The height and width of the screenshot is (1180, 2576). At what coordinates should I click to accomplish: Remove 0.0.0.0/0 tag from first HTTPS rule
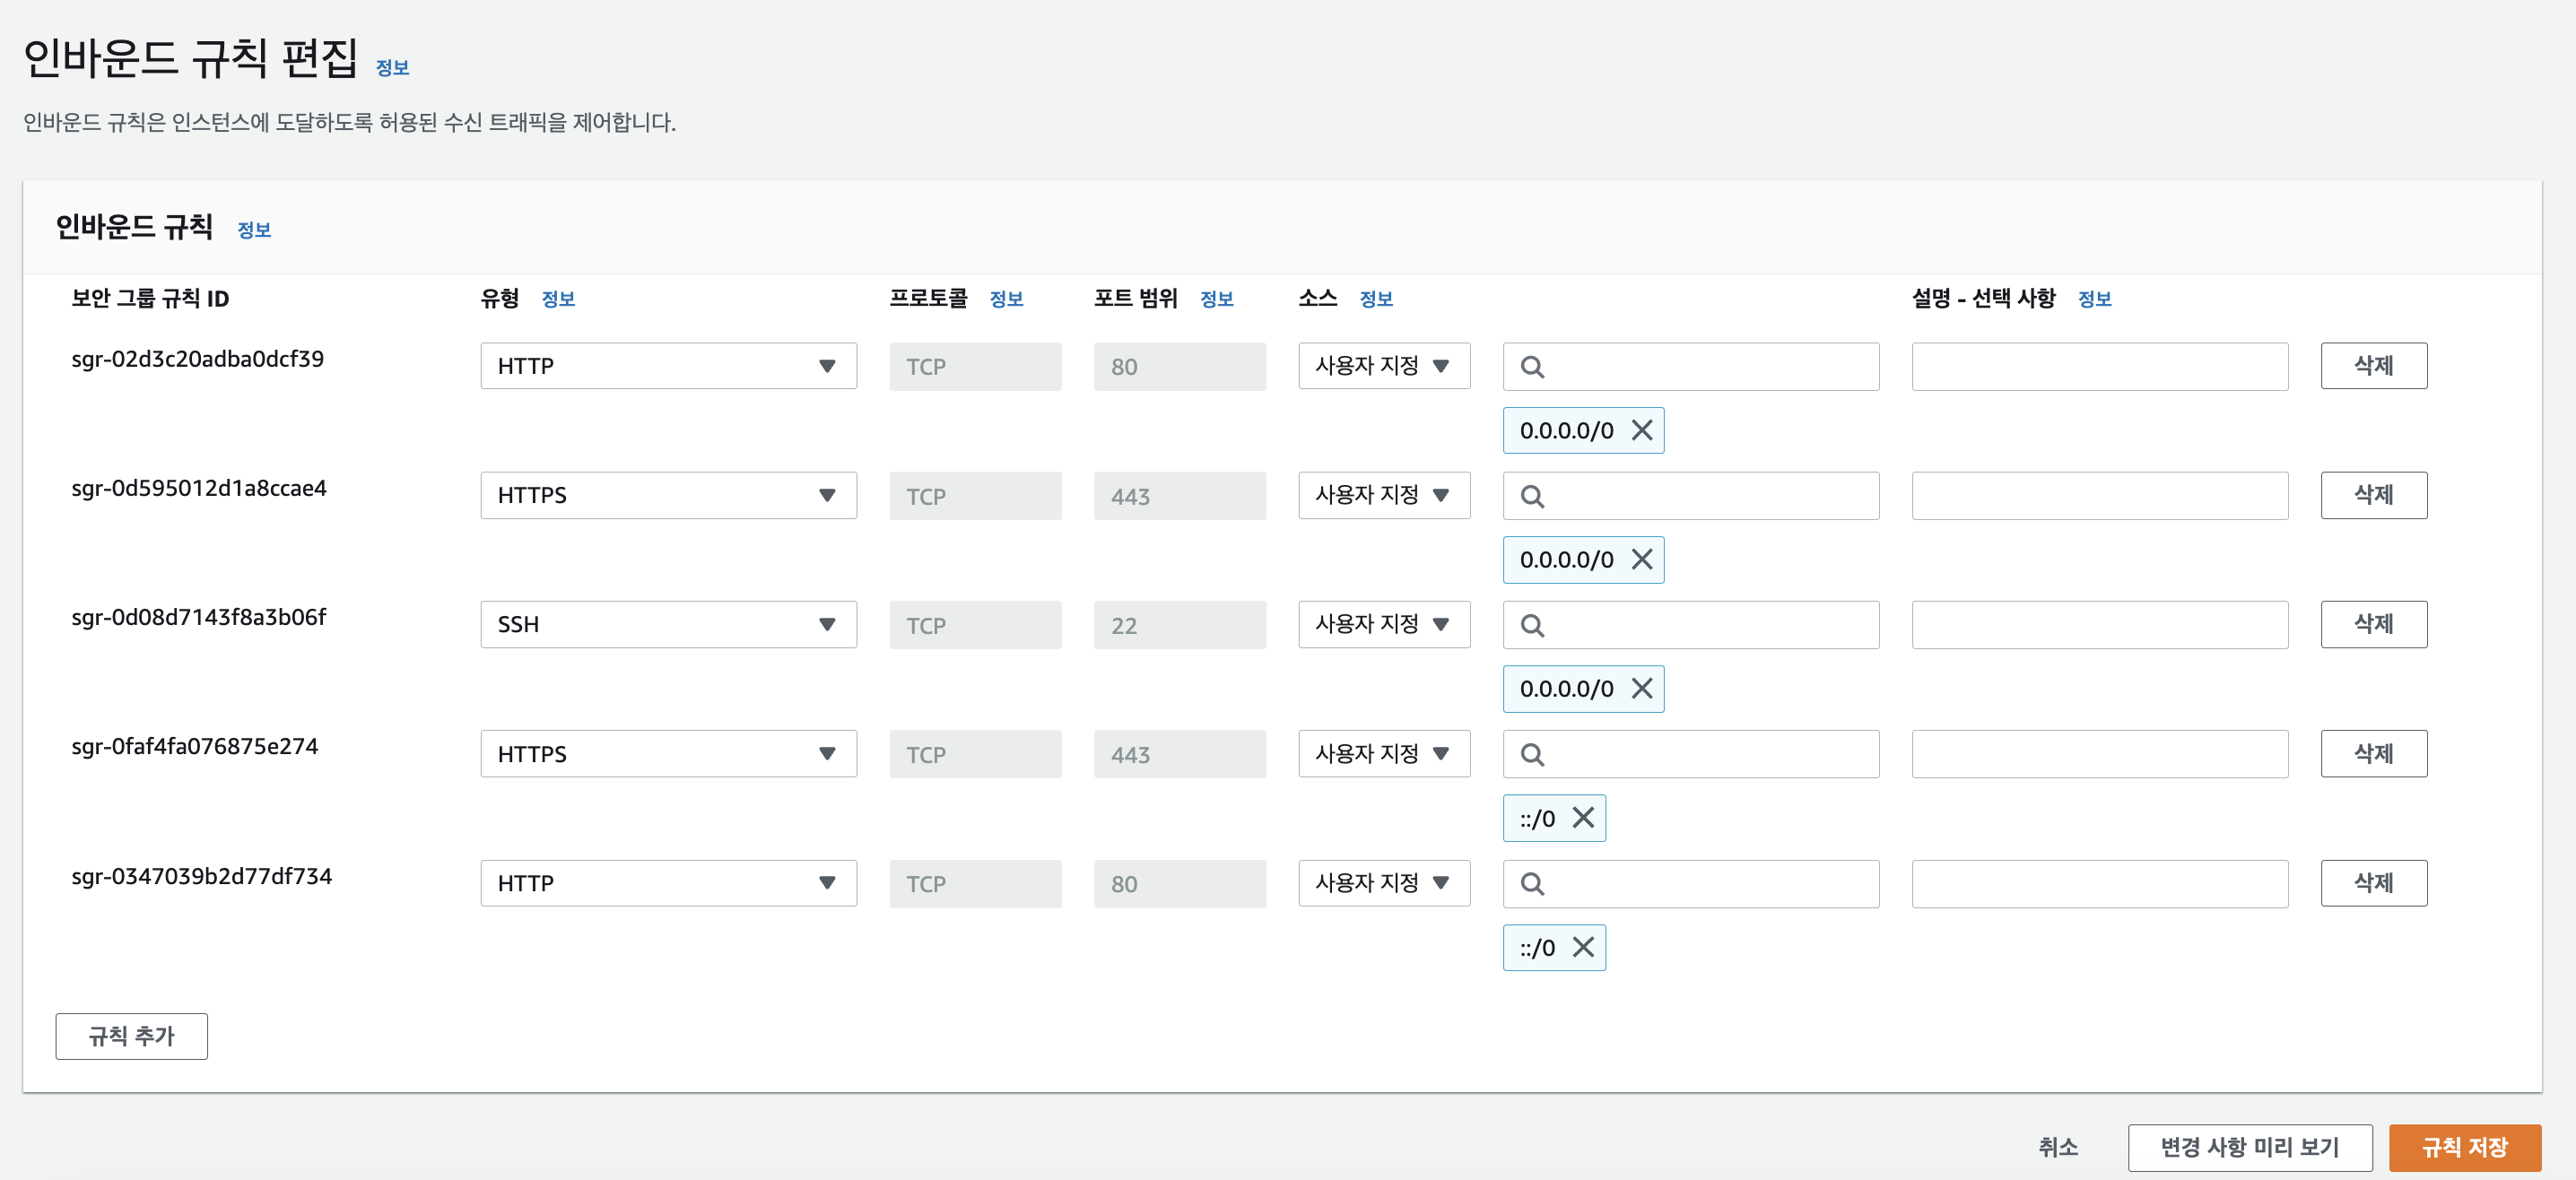click(1641, 559)
